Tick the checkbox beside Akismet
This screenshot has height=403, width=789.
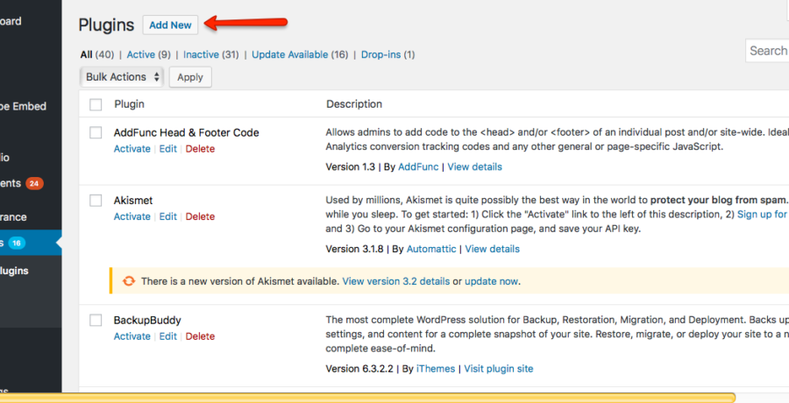(x=96, y=201)
